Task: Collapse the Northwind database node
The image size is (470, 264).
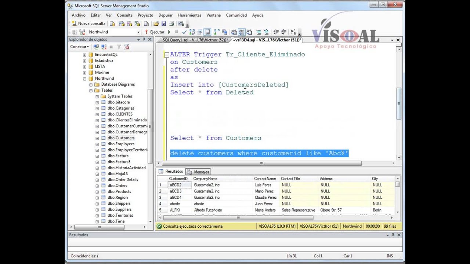Action: coord(84,78)
